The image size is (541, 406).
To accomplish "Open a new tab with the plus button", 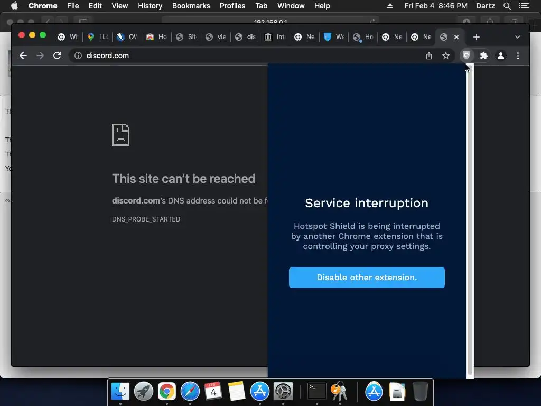I will click(x=477, y=37).
